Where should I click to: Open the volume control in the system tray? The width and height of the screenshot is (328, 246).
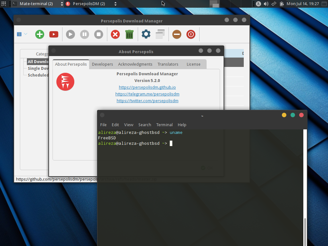266,4
